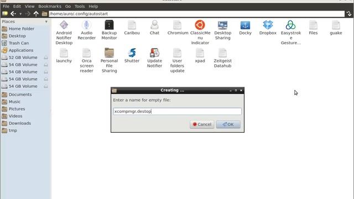Open the View menu
Image resolution: width=354 pixels, height=199 pixels.
(29, 6)
